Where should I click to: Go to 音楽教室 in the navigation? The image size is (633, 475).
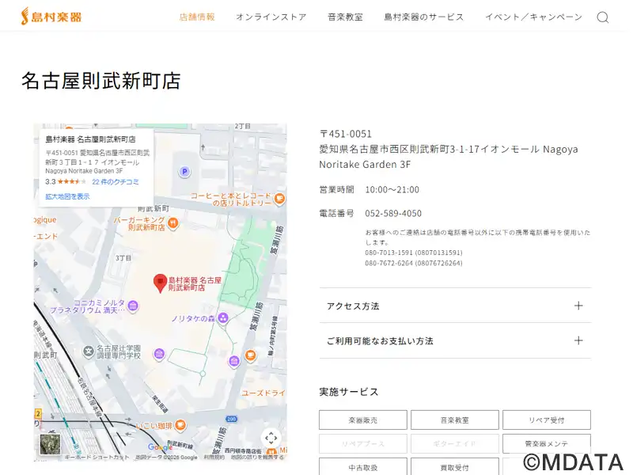(345, 17)
